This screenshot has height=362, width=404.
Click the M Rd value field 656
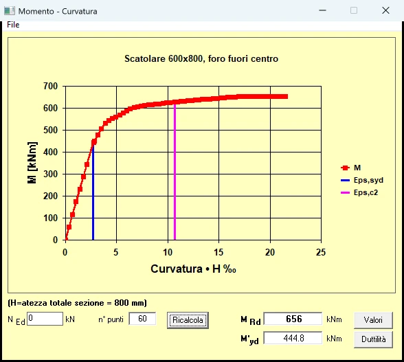293,319
